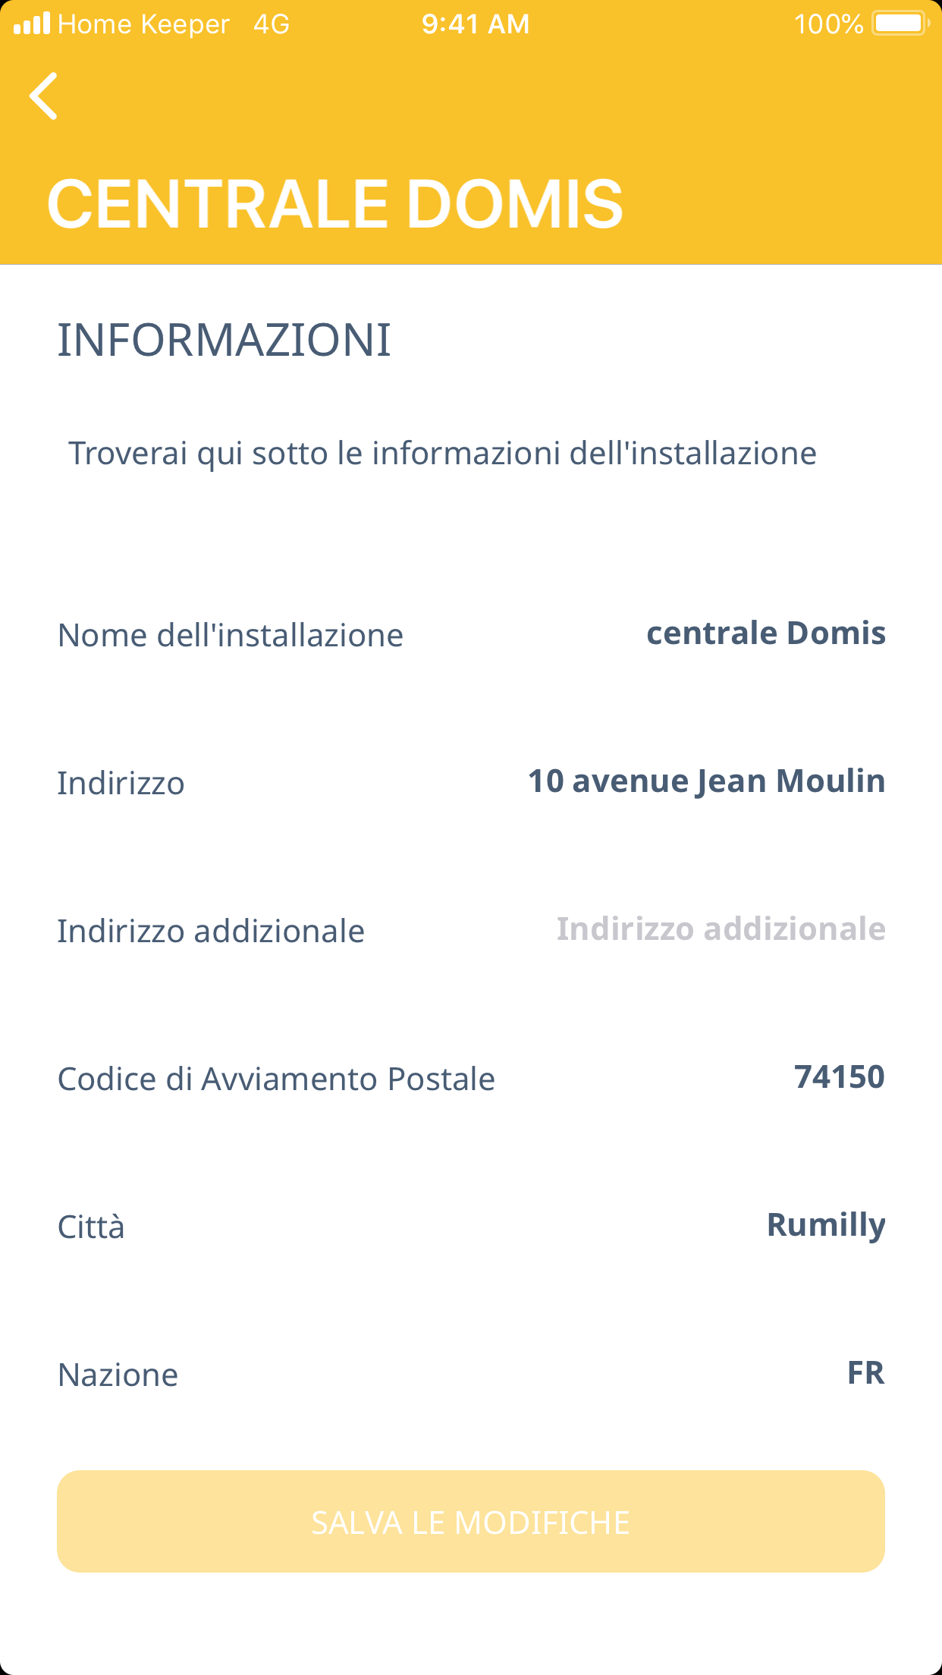Image resolution: width=942 pixels, height=1675 pixels.
Task: Tap the 'Nazione' label
Action: pos(118,1375)
